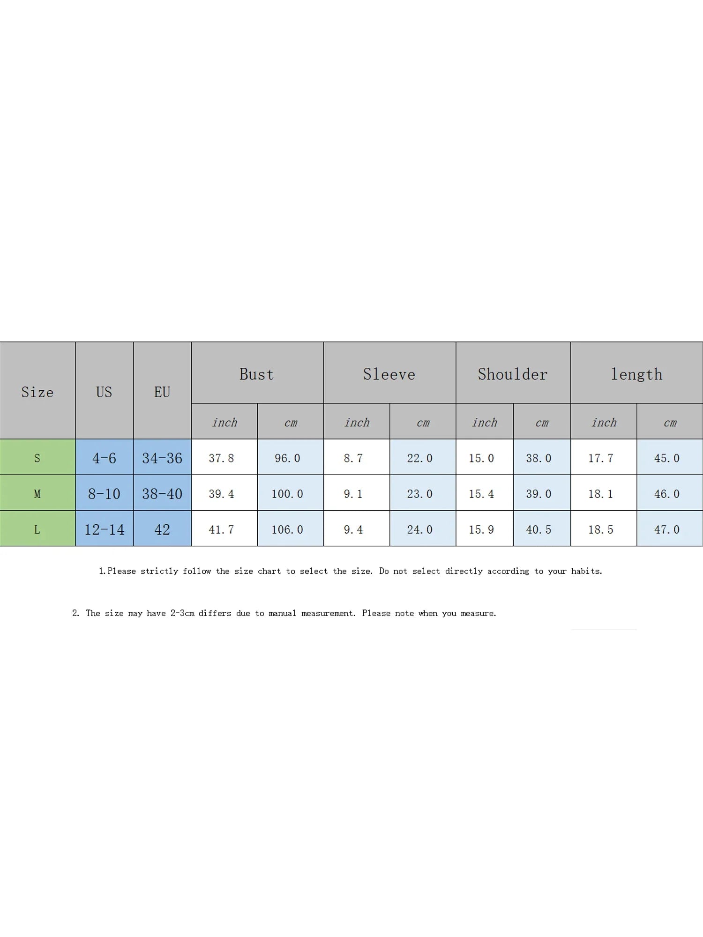
Task: Select EU size 38-40 cell
Action: point(162,493)
